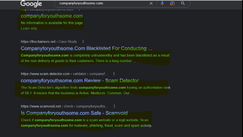This screenshot has height=137, width=243.
Task: Open the companyforyouthsome.com result title
Action: coord(52,16)
